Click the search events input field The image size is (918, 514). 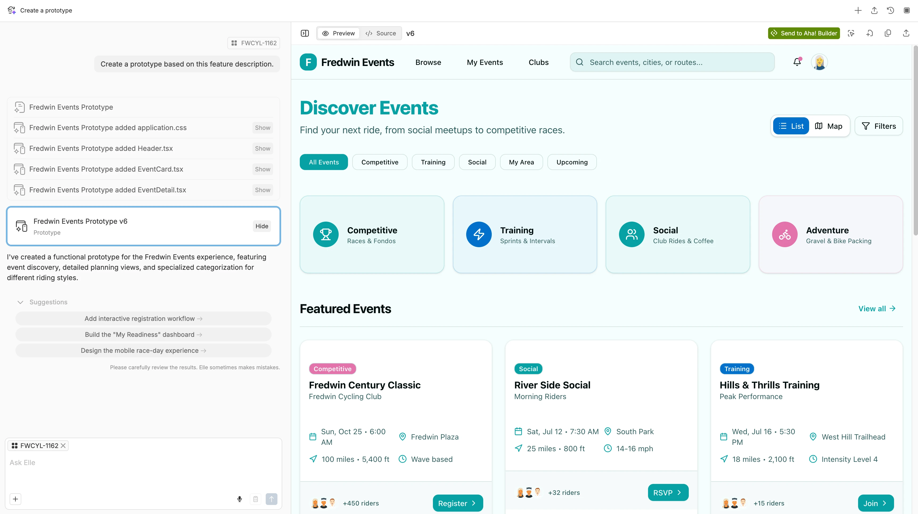(x=672, y=62)
